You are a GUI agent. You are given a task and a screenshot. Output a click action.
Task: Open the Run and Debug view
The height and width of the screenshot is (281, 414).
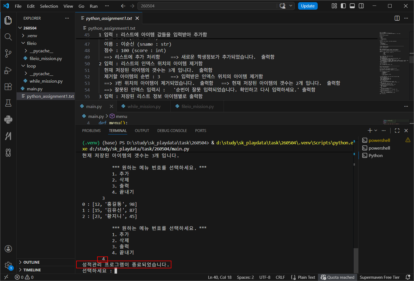(8, 70)
